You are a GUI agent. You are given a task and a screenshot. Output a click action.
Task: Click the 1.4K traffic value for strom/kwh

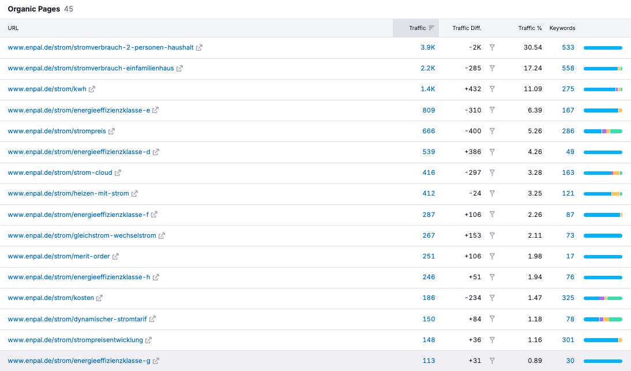coord(427,89)
